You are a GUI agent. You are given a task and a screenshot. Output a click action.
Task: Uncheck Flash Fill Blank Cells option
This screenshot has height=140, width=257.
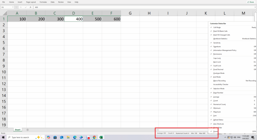pyautogui.click(x=233, y=31)
